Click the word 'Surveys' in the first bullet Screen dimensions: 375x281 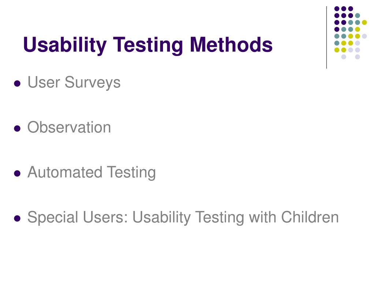[93, 83]
